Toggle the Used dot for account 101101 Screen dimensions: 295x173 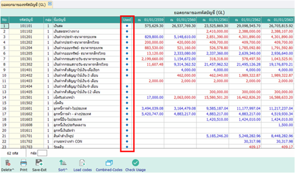pyautogui.click(x=127, y=26)
